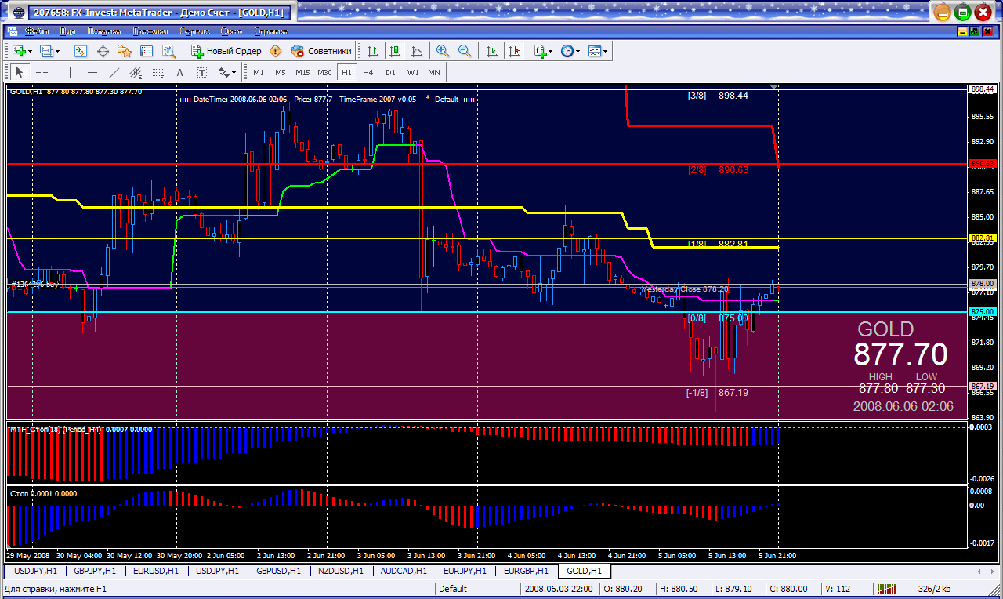1003x599 pixels.
Task: Open the Вставка menu
Action: 103,31
